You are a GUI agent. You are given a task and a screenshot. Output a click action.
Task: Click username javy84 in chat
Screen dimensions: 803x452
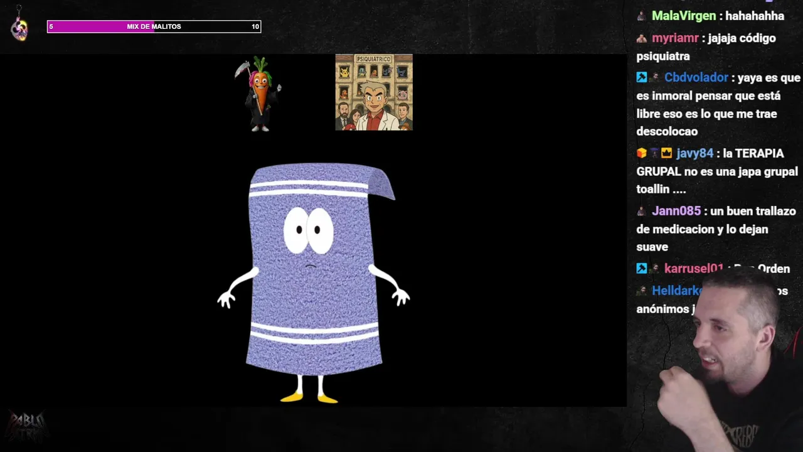tap(694, 153)
